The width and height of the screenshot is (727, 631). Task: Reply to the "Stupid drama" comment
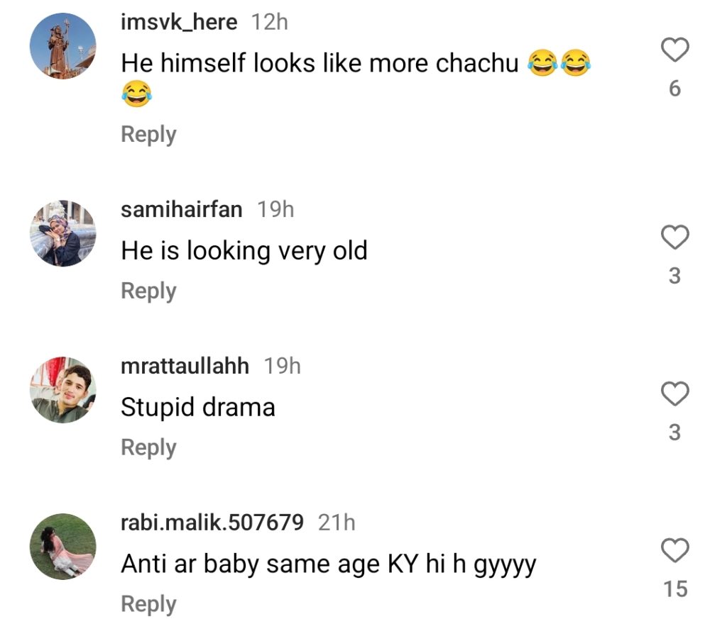[148, 447]
